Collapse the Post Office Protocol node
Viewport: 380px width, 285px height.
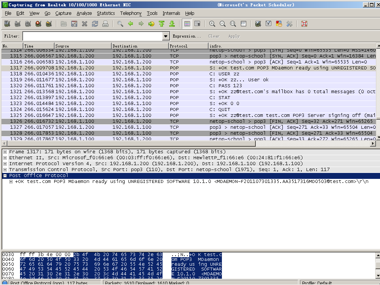5,176
